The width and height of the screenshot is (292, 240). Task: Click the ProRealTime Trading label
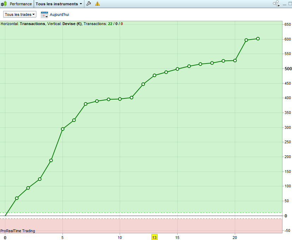point(18,231)
